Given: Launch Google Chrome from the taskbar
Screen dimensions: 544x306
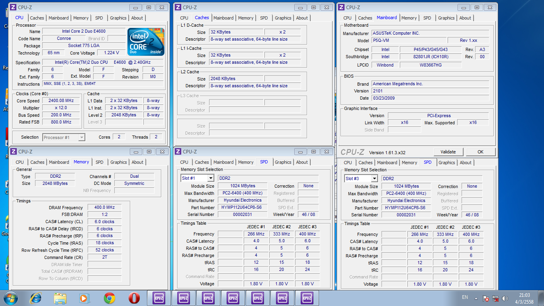Looking at the screenshot, I should point(110,298).
